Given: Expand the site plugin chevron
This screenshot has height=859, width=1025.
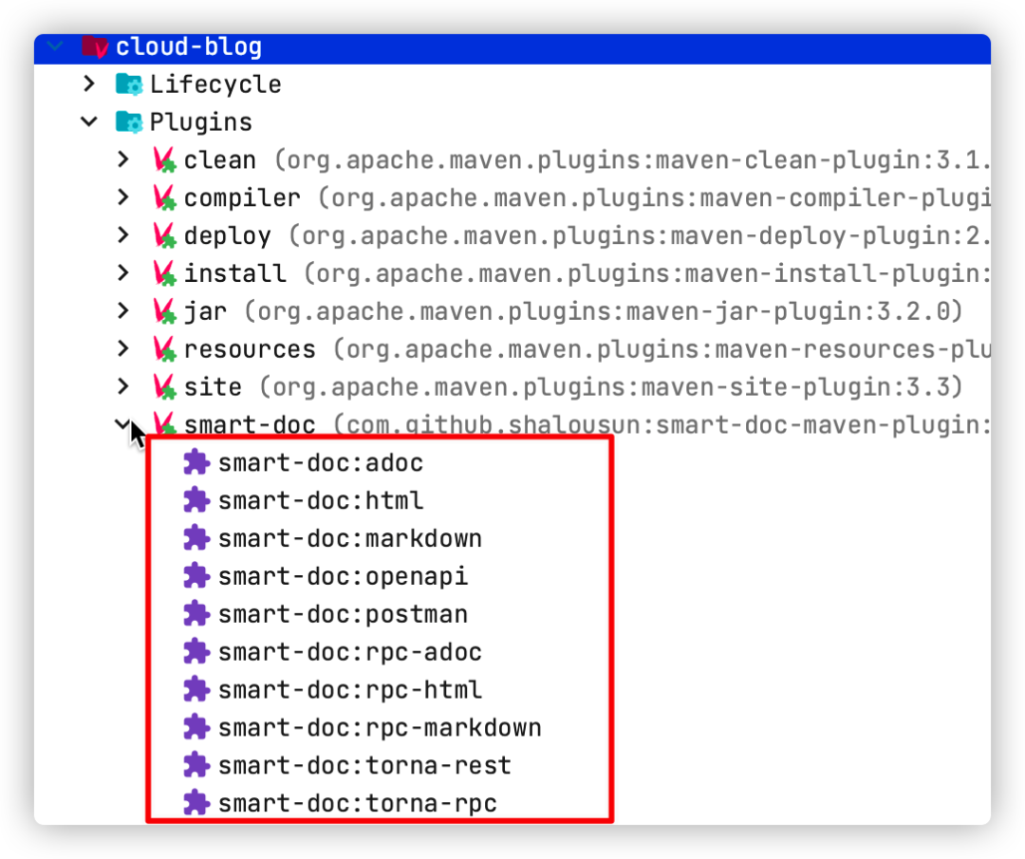Looking at the screenshot, I should 123,386.
